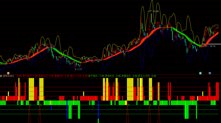The image size is (221, 123).
Task: Click the 涨爆发区: 3.00 value
Action: click(62, 76)
